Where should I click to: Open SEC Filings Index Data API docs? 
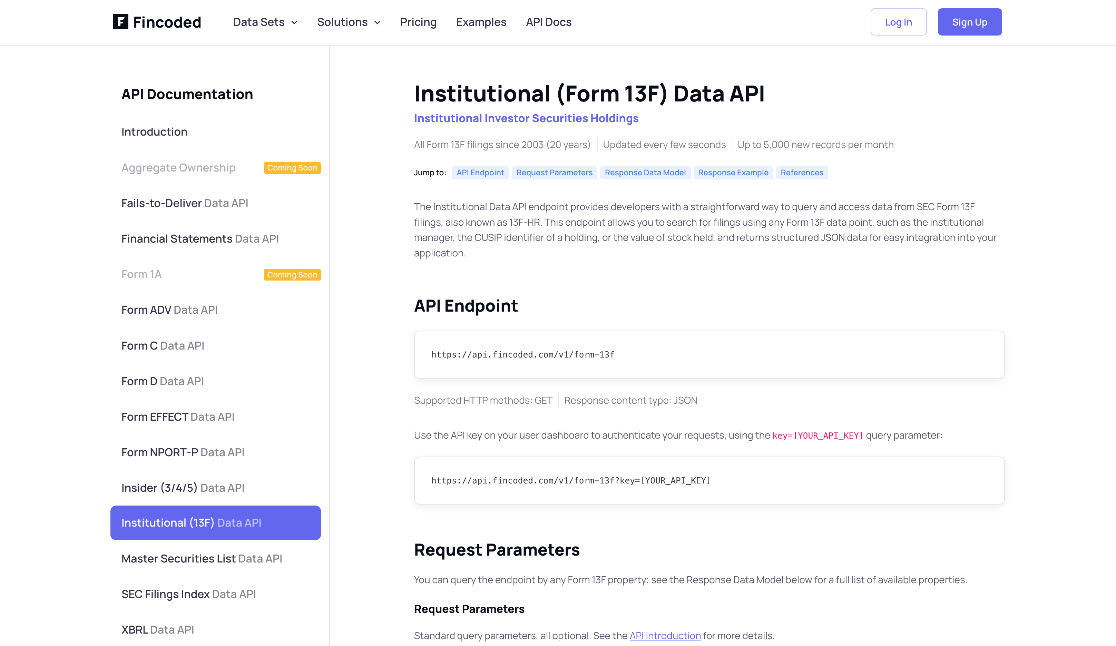tap(189, 594)
